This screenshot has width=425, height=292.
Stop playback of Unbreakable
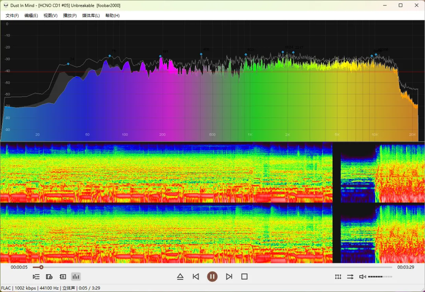pos(244,277)
